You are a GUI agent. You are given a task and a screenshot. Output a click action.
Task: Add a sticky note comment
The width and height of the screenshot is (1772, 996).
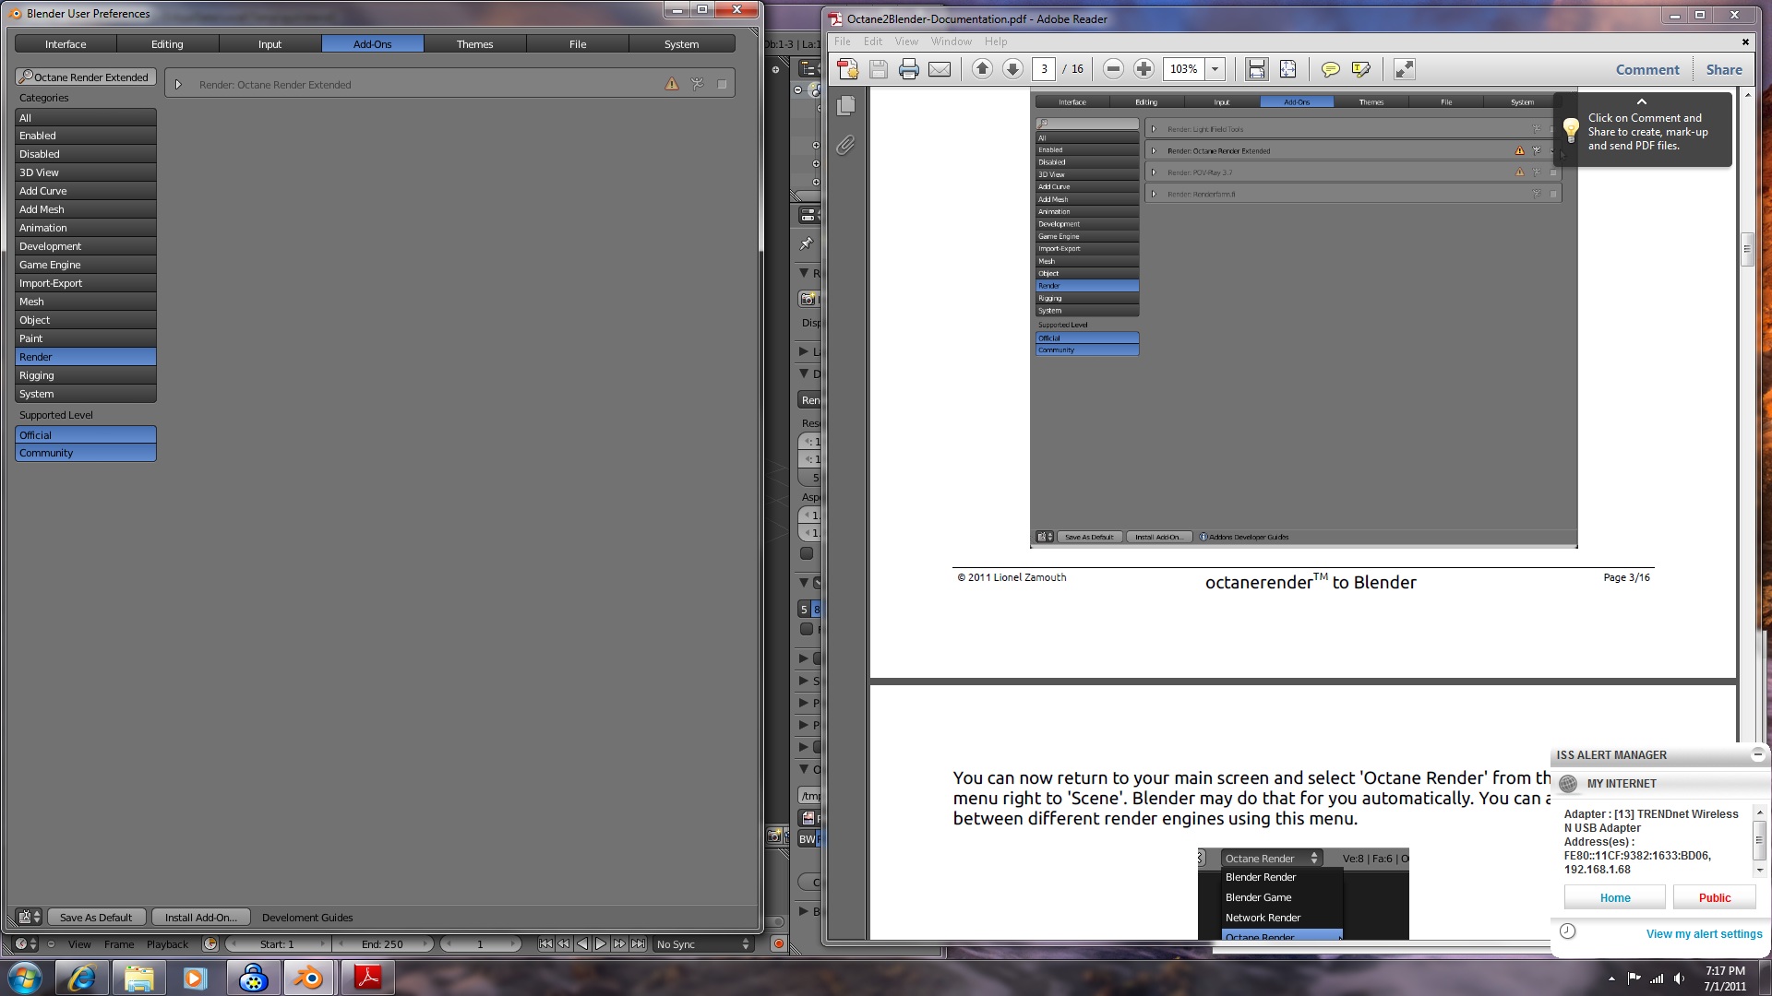pyautogui.click(x=1330, y=69)
